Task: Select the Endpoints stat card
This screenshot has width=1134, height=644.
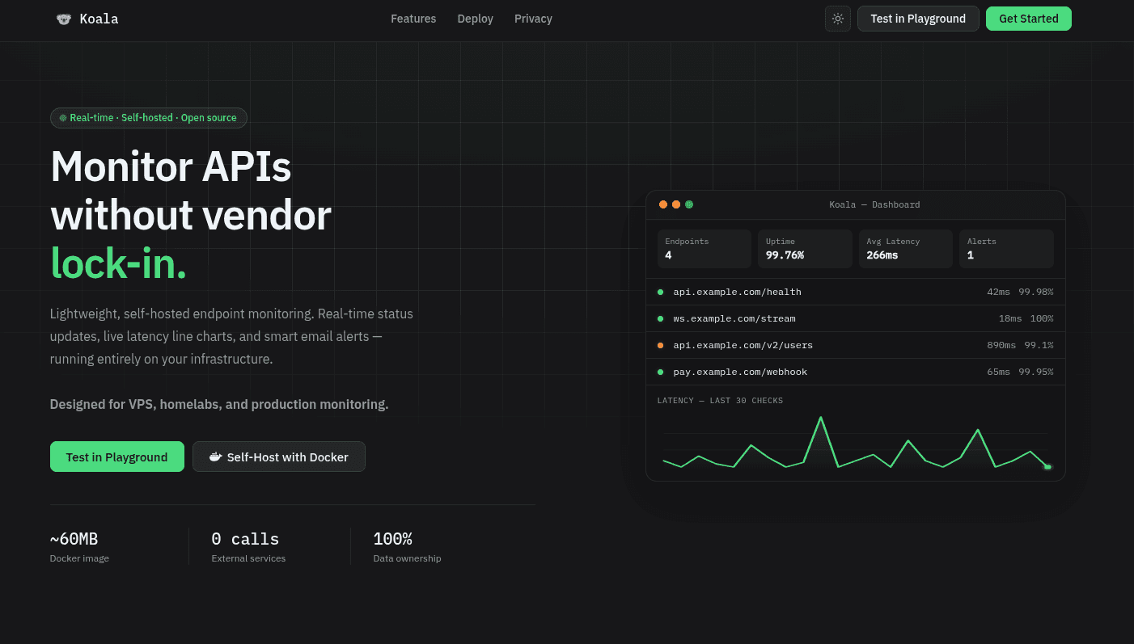Action: point(704,249)
